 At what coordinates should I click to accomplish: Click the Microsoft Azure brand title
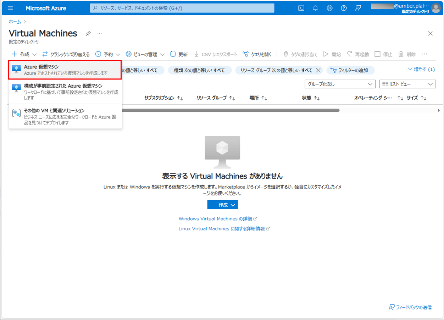tap(46, 8)
